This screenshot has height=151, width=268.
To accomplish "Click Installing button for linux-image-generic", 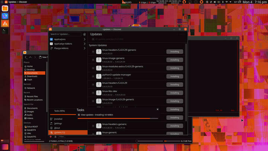I will pos(175,60).
